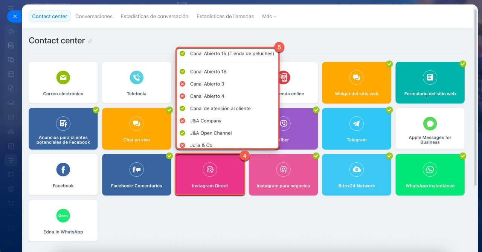Select Canal Abierto 16 from the list

(227, 72)
